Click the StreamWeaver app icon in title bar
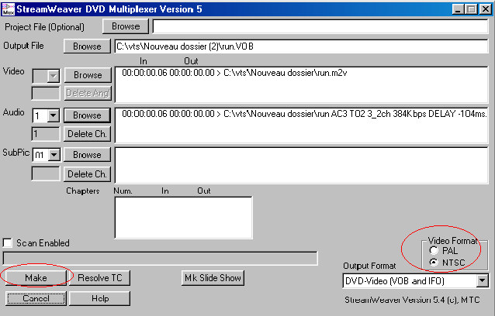Screen dimensions: 495x316 click(9, 9)
